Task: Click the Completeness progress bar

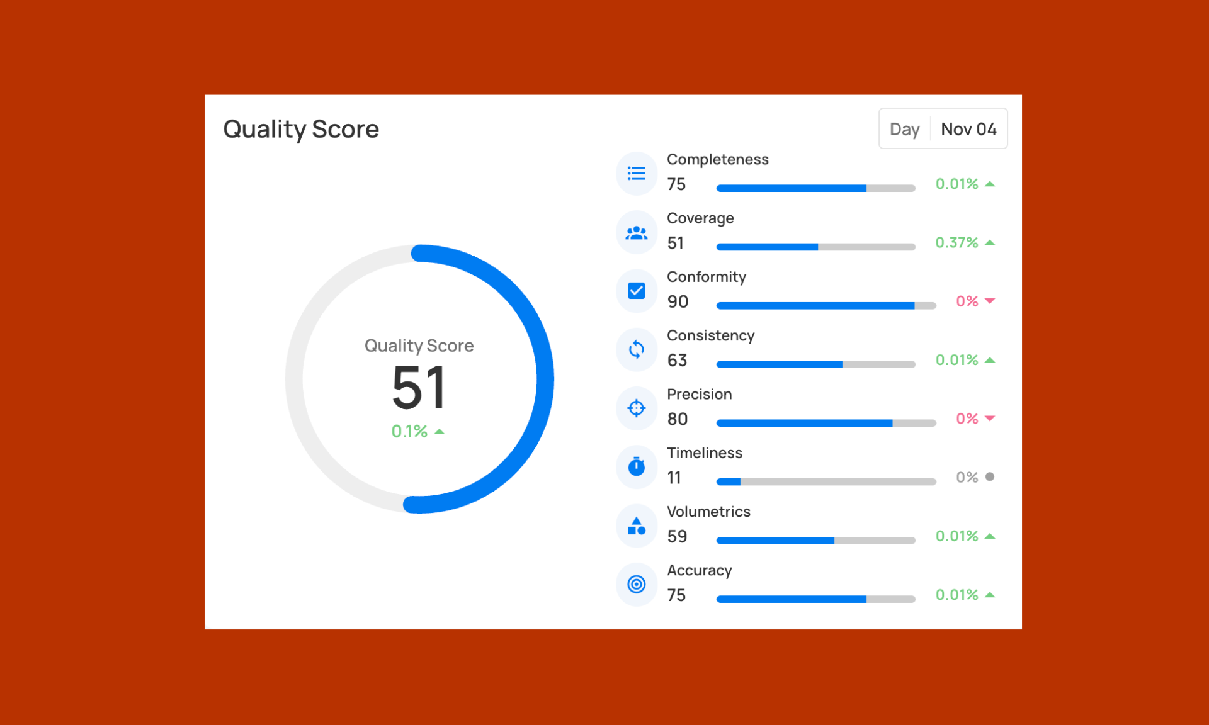Action: coord(815,188)
